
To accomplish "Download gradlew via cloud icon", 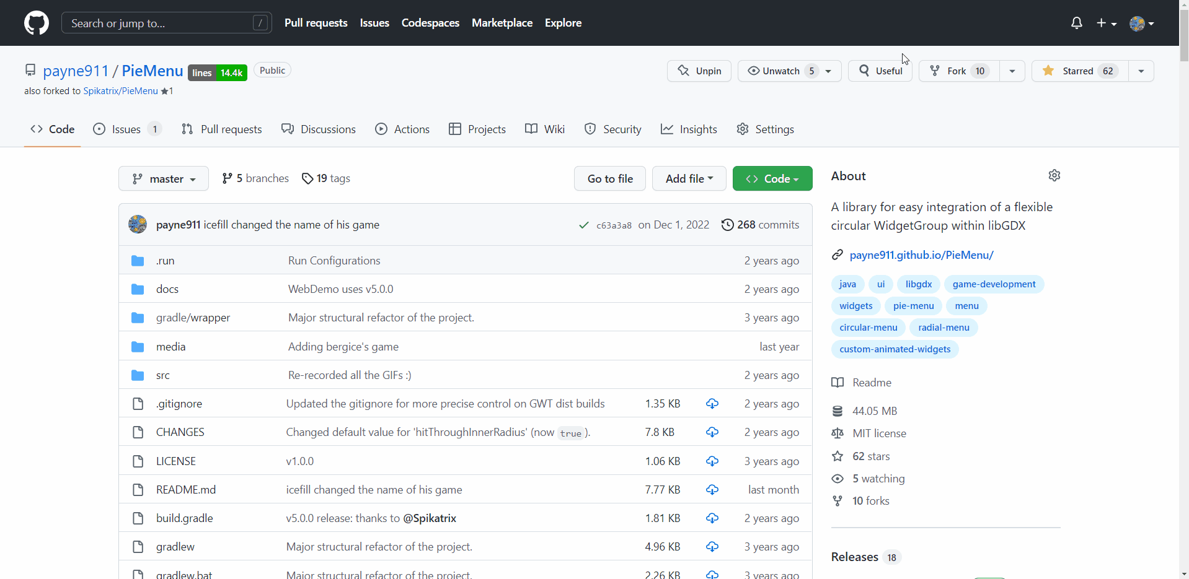I will 712,547.
